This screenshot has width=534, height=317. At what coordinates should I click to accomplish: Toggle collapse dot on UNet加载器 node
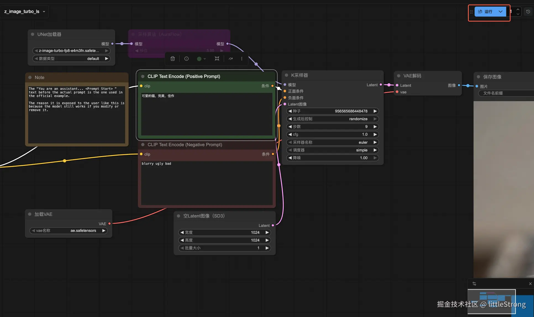point(33,34)
